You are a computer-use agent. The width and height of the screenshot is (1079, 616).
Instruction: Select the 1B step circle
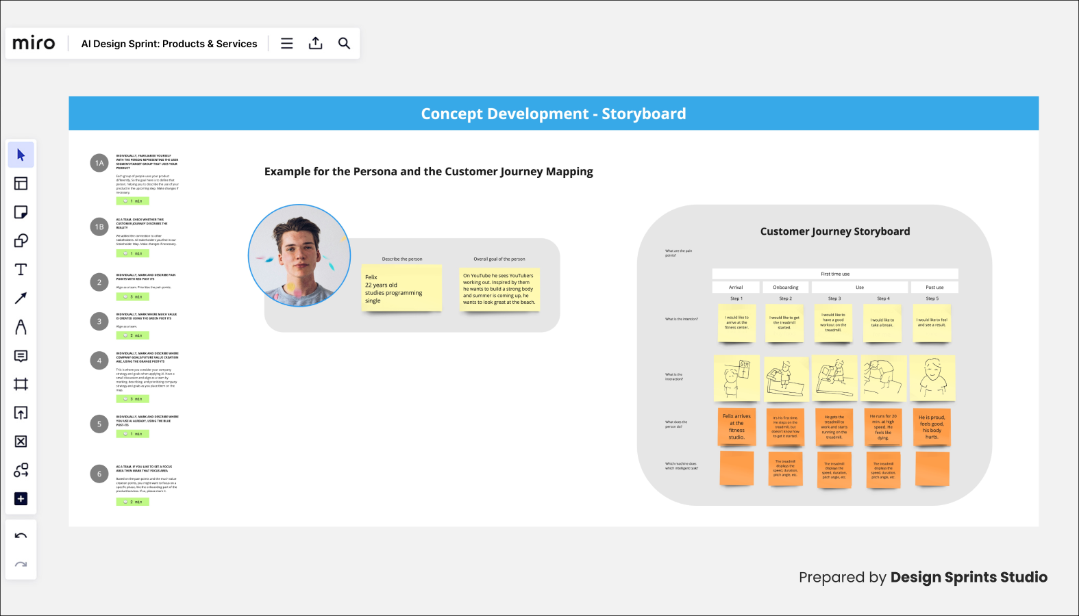pyautogui.click(x=99, y=227)
